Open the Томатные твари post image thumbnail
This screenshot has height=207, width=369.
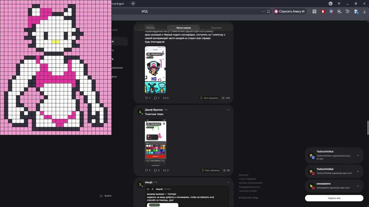pos(155,142)
